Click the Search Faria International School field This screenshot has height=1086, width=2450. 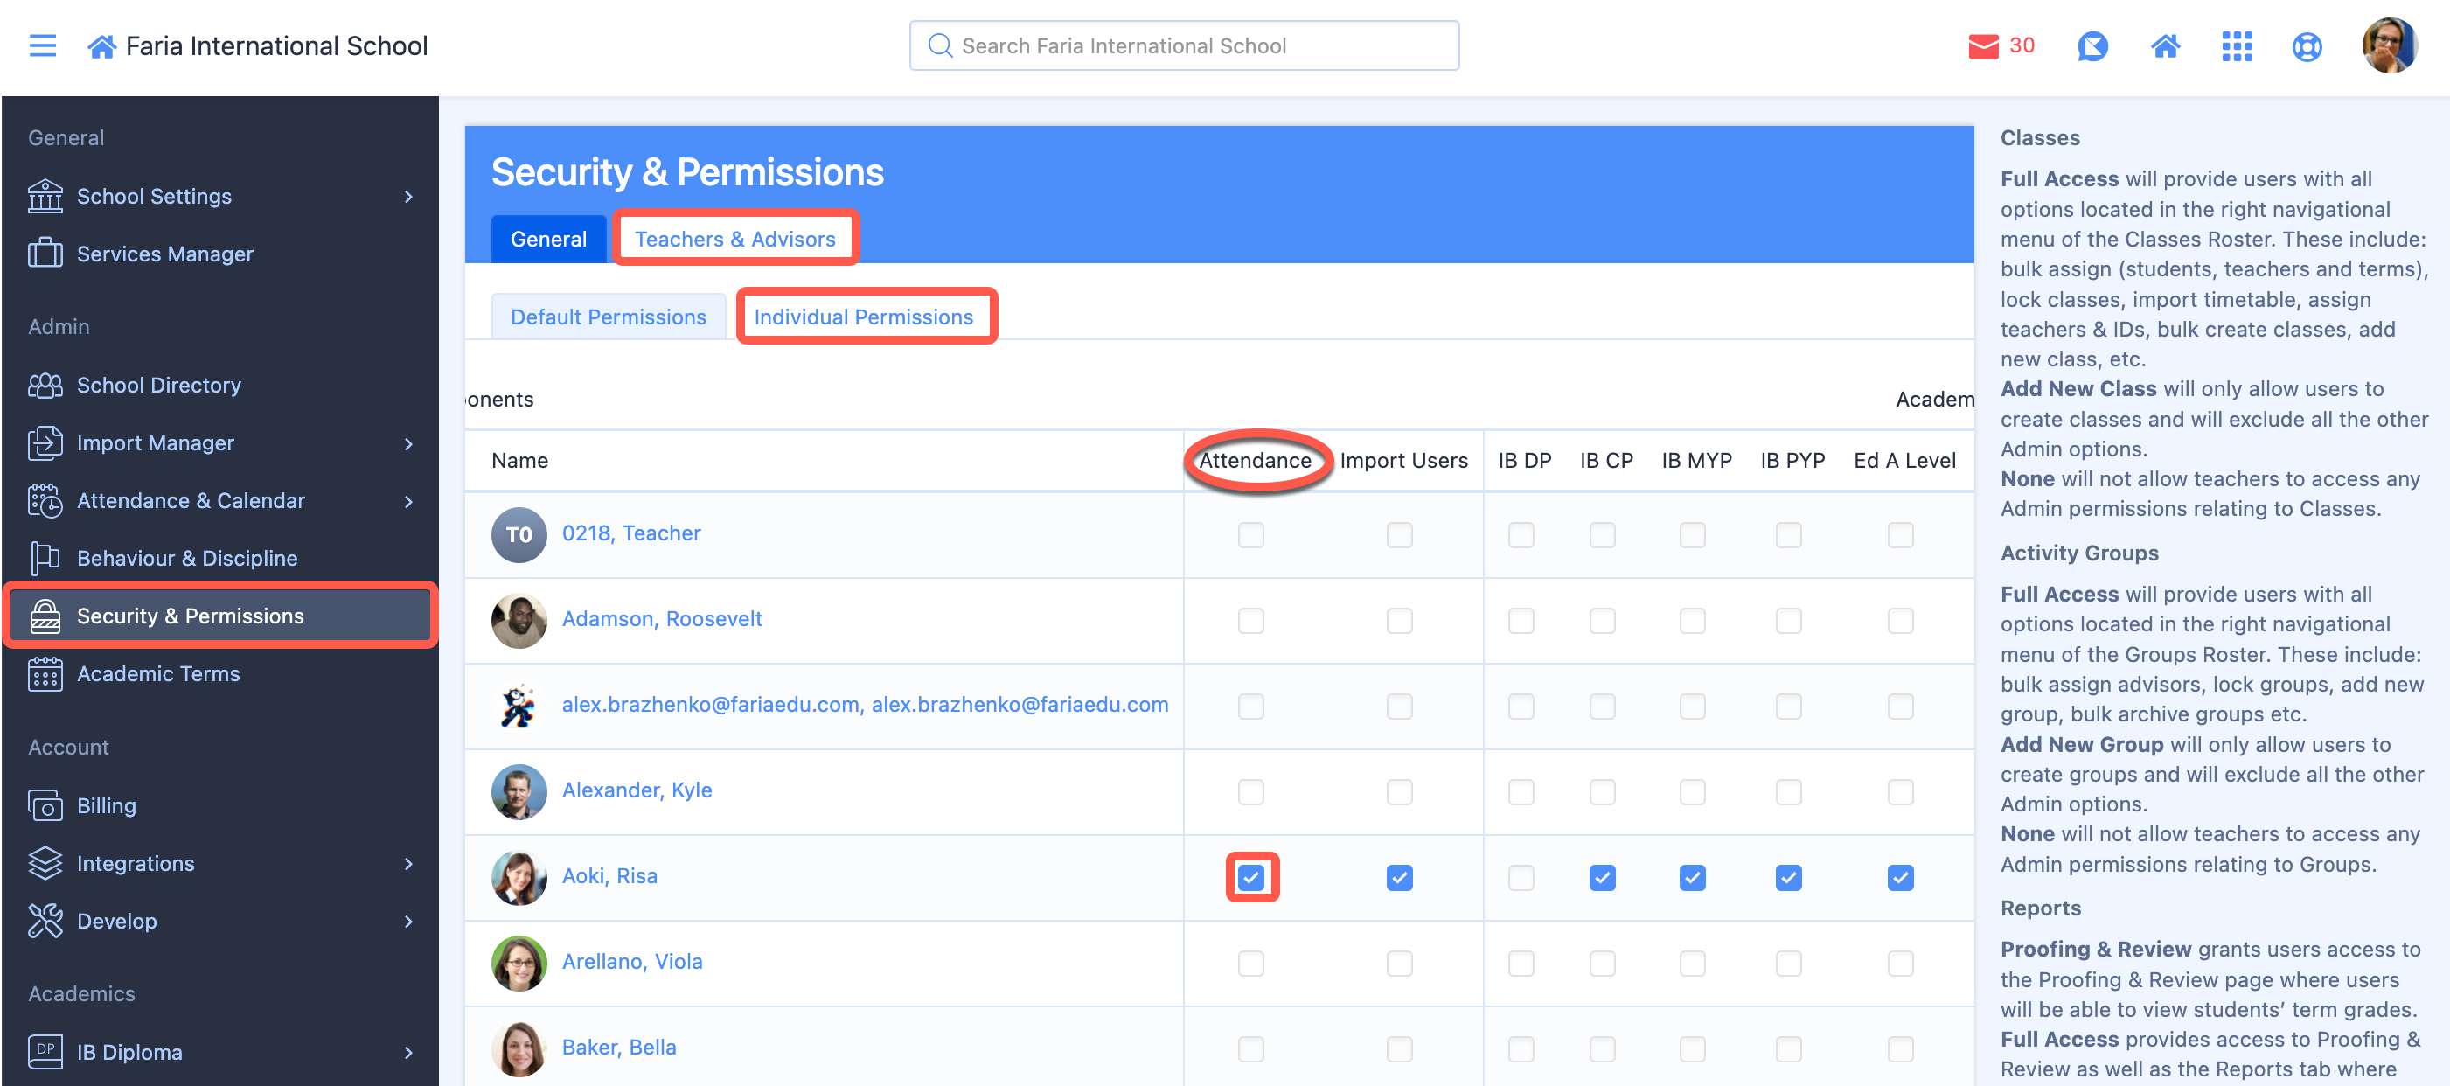(1183, 45)
